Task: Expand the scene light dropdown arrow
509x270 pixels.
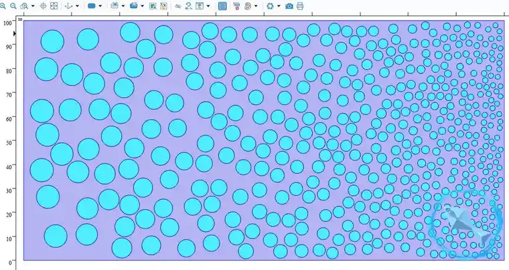Action: click(279, 6)
